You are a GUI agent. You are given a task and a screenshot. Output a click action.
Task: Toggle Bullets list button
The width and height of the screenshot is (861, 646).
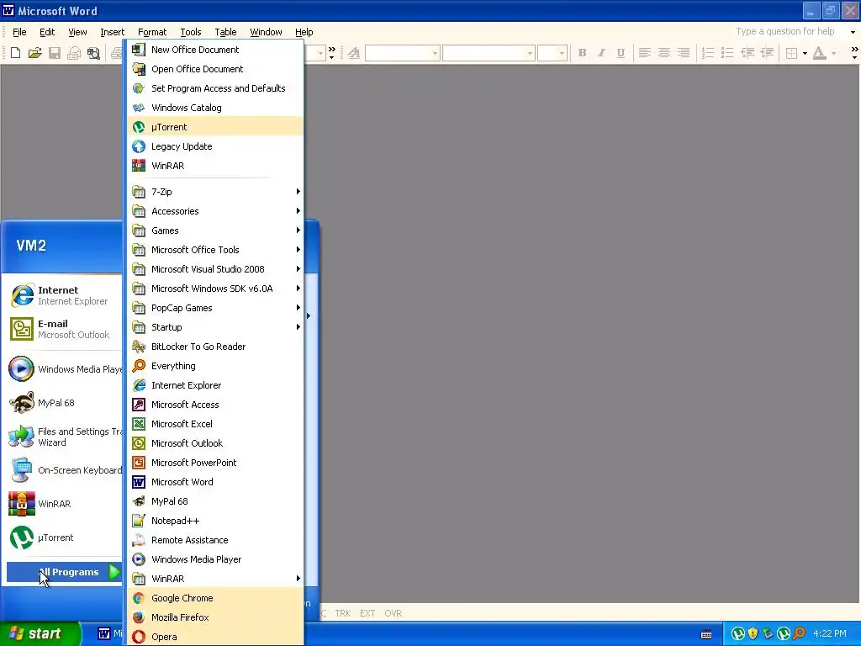727,53
